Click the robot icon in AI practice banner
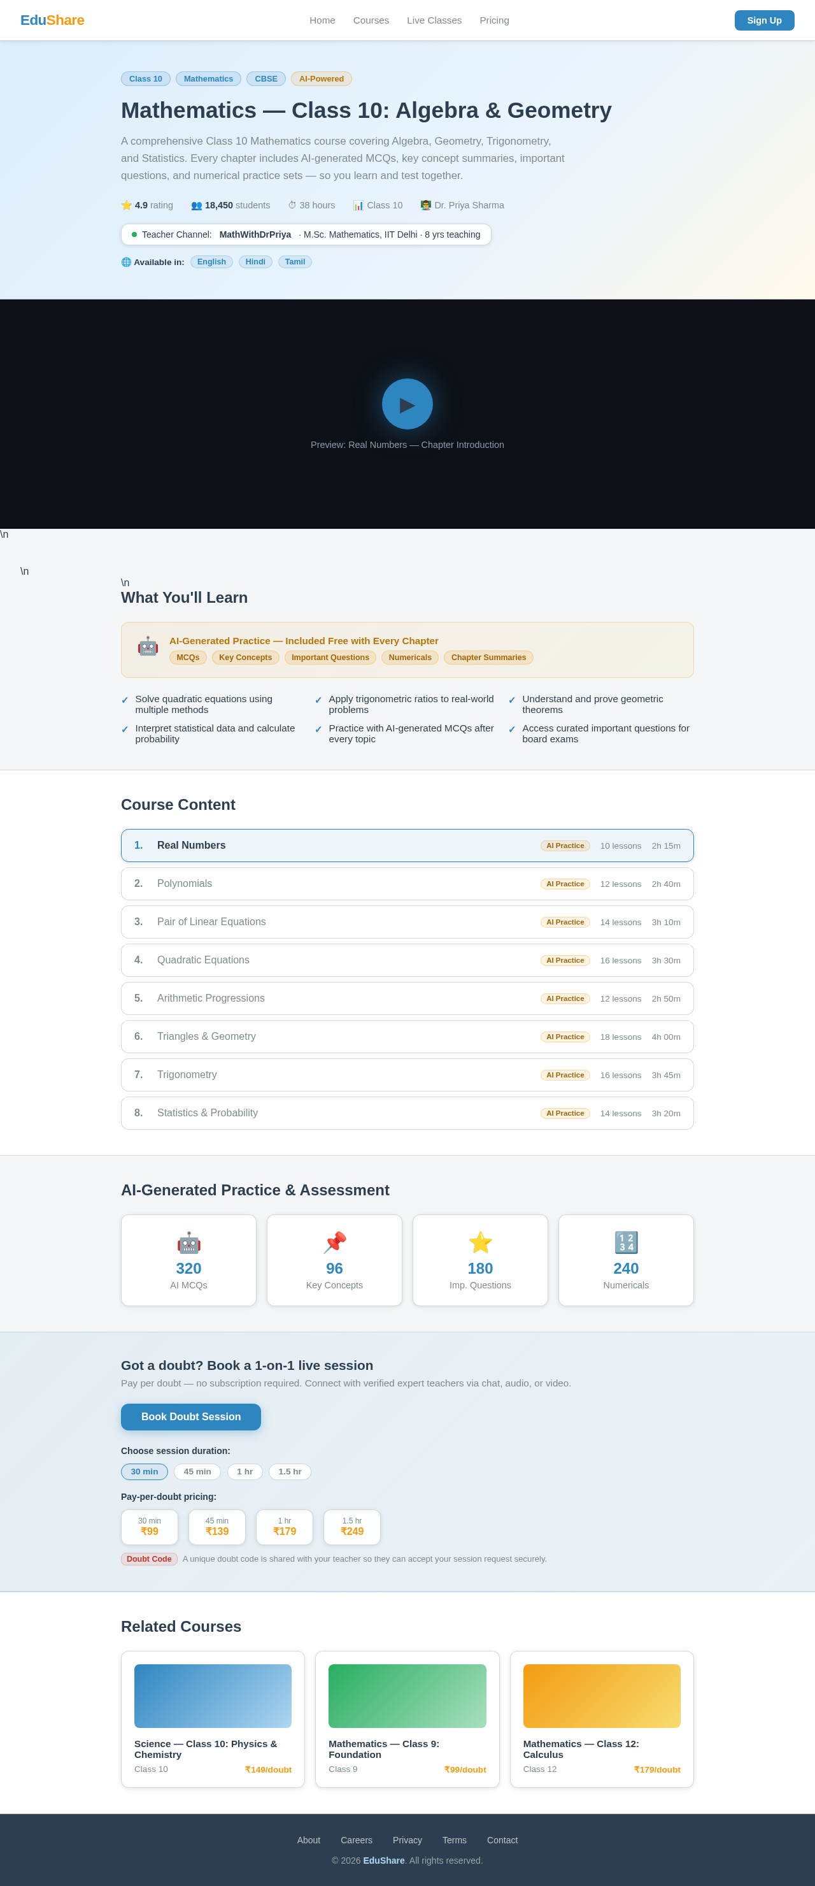Screen dimensions: 815x1886 click(148, 645)
